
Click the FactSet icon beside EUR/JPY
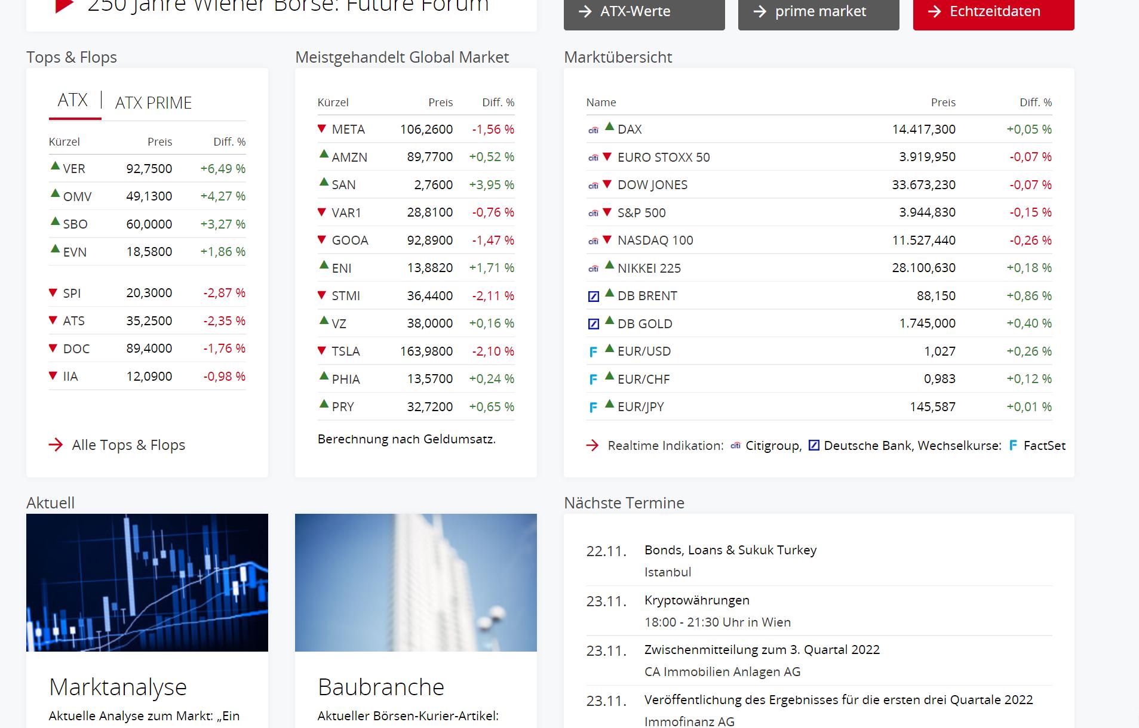[593, 408]
